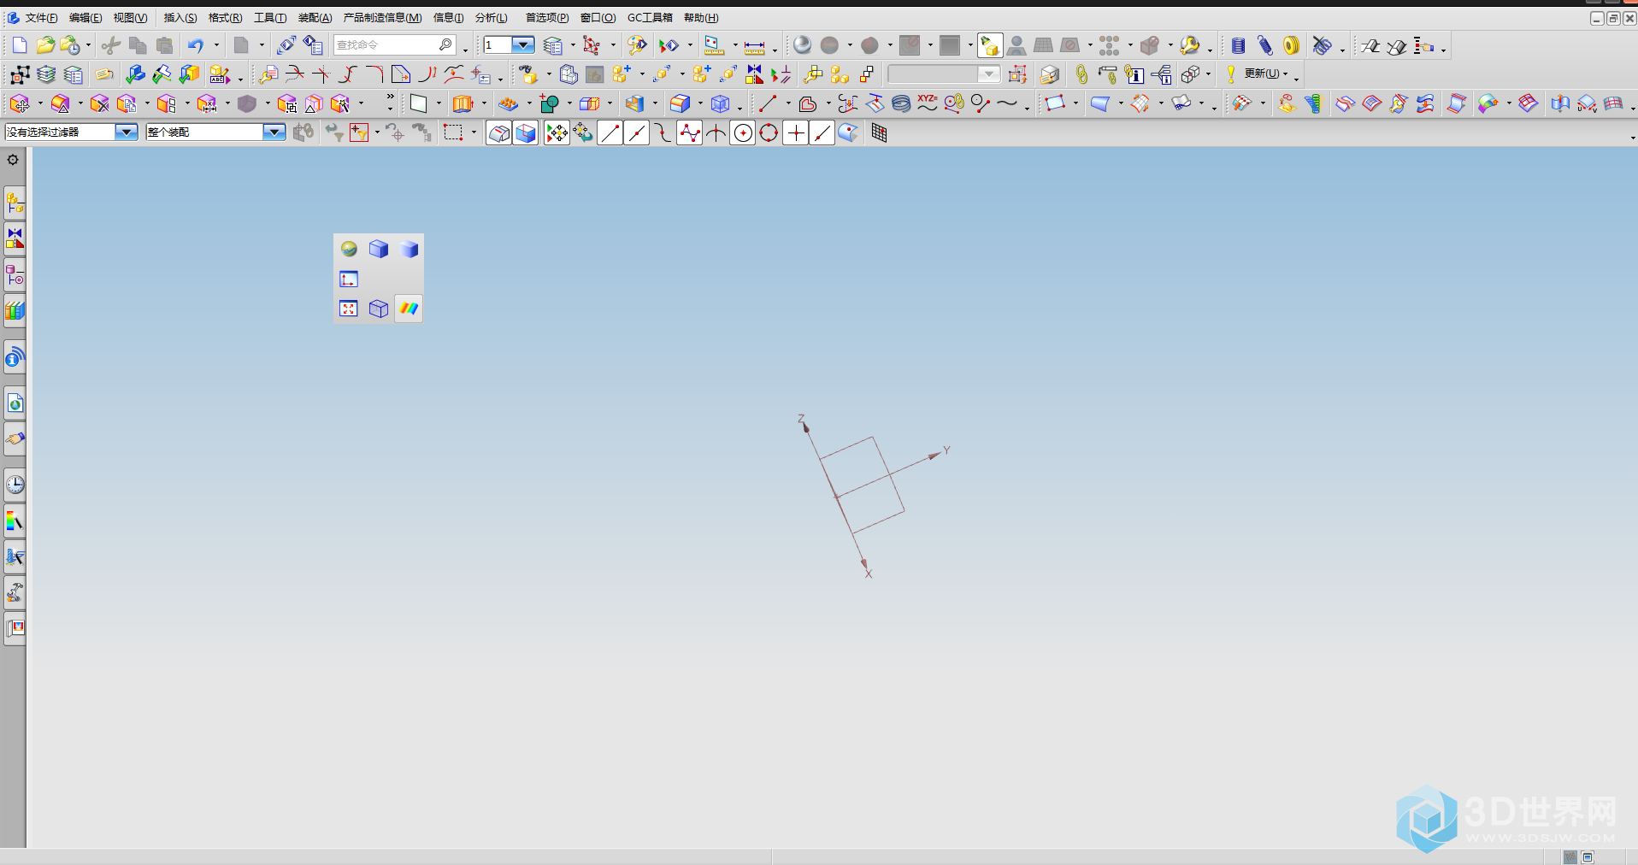Open Constraint Navigator in left resource bar
Image resolution: width=1638 pixels, height=865 pixels.
click(15, 238)
